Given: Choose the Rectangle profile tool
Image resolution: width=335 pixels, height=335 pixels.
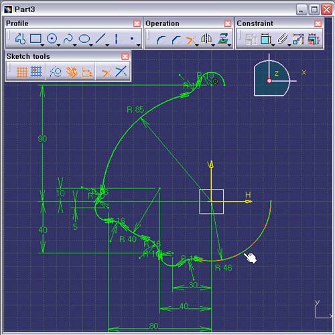Looking at the screenshot, I should [36, 38].
